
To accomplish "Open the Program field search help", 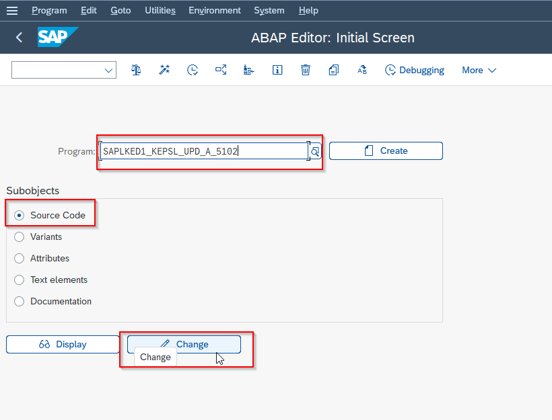I will point(314,151).
